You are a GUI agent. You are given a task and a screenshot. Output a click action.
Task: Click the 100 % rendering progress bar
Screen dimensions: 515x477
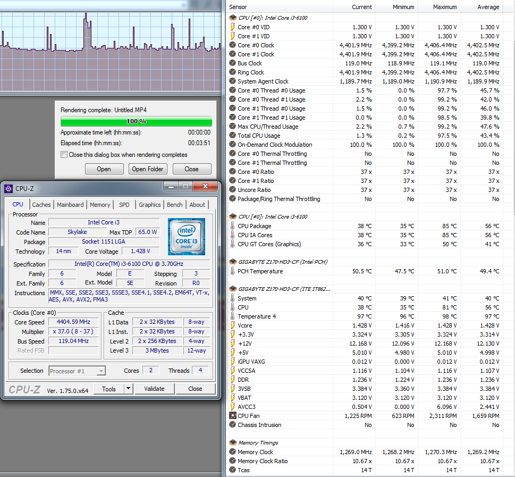(x=136, y=121)
